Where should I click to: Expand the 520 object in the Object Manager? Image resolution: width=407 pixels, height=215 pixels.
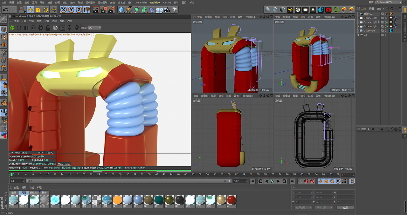(x=358, y=35)
